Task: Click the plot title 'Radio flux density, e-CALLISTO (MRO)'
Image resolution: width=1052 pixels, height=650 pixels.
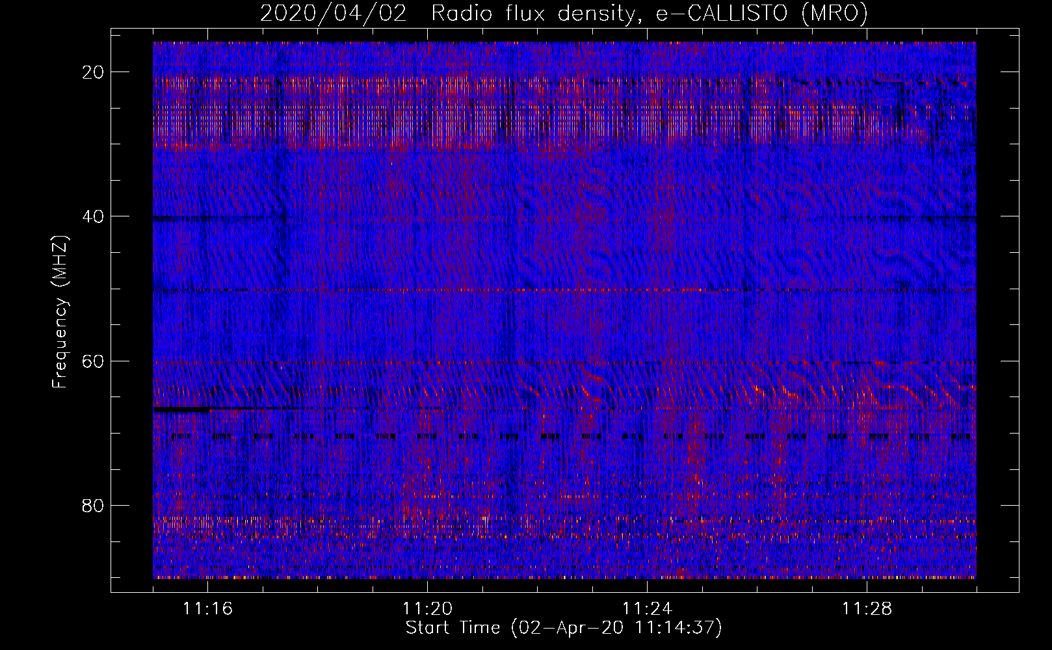Action: (650, 13)
